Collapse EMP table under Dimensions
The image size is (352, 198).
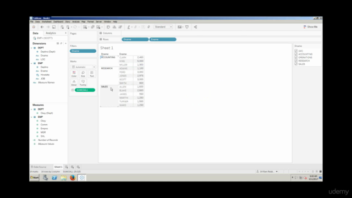[x=32, y=63]
